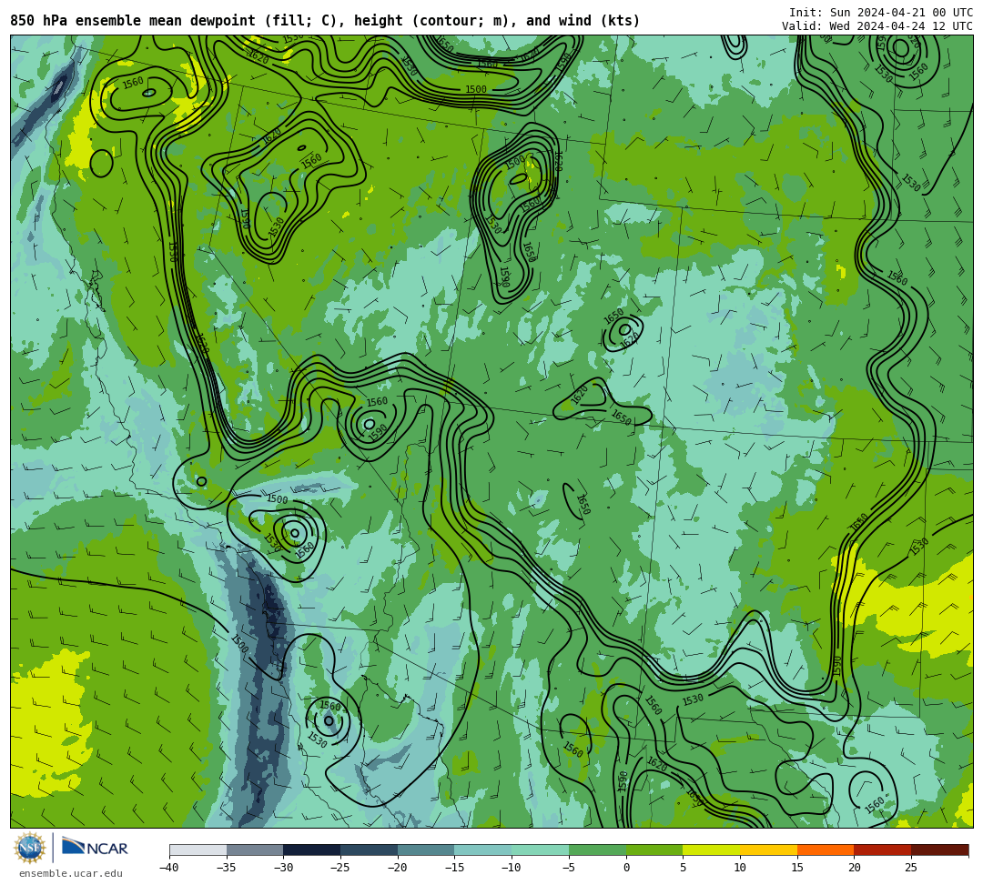The width and height of the screenshot is (983, 885).
Task: Click the -30 colorbar tick label
Action: [x=283, y=868]
